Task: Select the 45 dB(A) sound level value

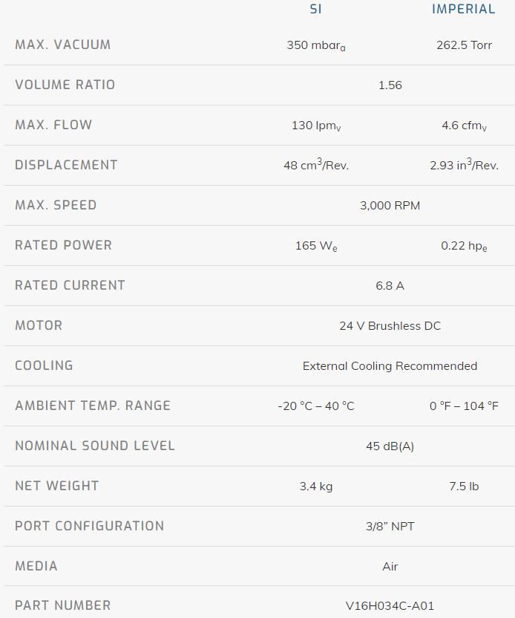Action: tap(390, 446)
